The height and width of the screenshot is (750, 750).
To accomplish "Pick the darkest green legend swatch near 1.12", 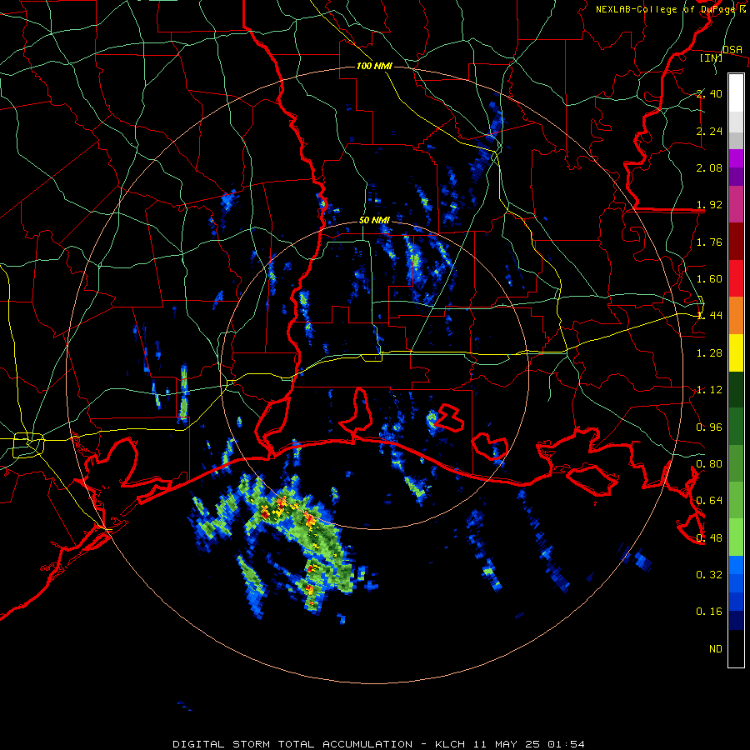I will [x=736, y=390].
